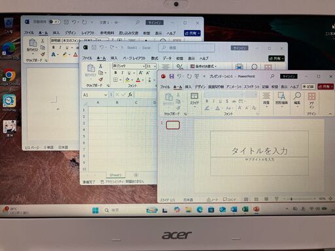Open Excel conditional formatting dropdown
Screen dimensions: 335x251
[x=203, y=66]
